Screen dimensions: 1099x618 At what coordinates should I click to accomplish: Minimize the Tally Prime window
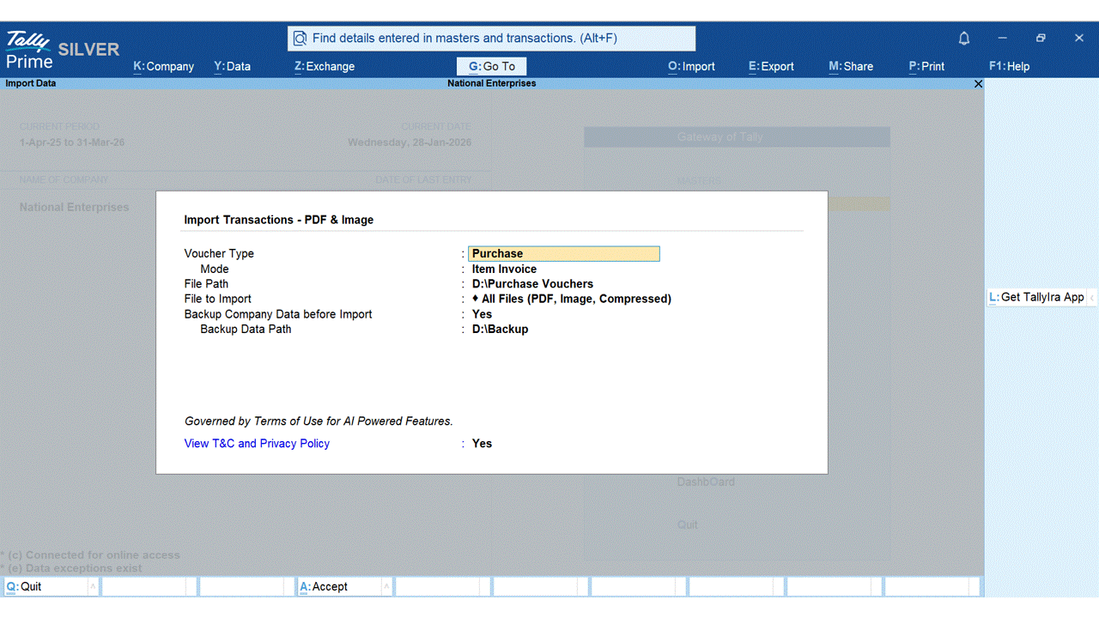(1002, 39)
